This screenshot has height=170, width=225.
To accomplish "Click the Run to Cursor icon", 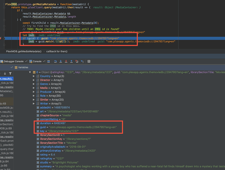I will click(83, 62).
